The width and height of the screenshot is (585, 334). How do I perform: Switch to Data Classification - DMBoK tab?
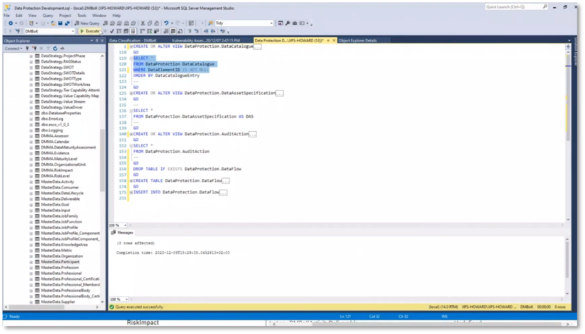pos(133,40)
